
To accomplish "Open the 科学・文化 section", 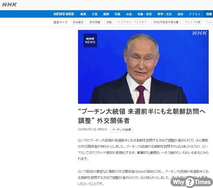I will click(x=165, y=14).
